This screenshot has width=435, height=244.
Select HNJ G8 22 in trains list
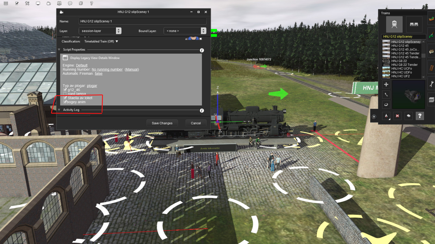click(x=402, y=61)
